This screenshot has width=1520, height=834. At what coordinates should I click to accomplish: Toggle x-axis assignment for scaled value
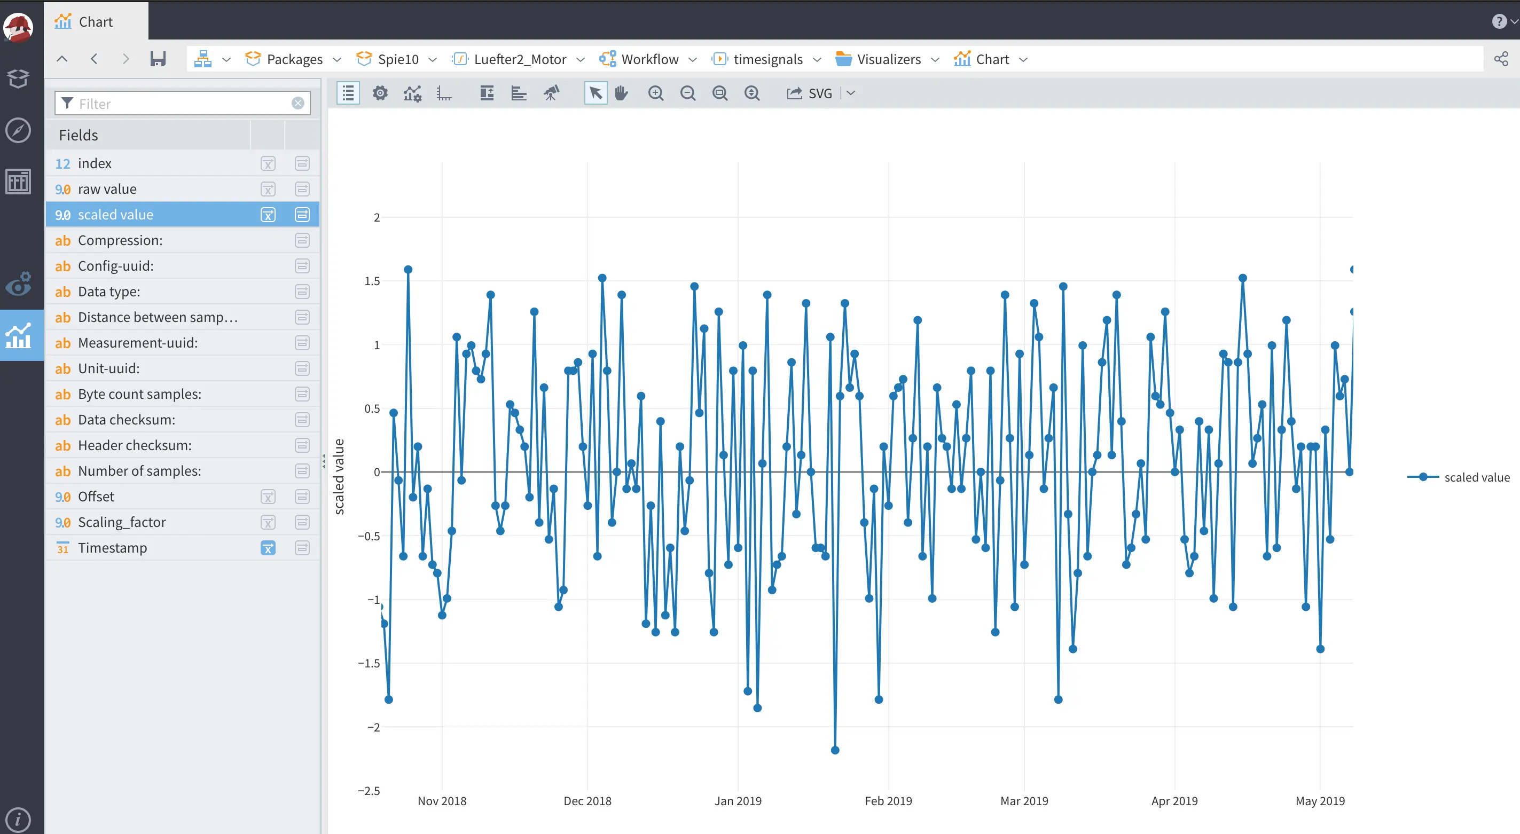click(x=268, y=215)
